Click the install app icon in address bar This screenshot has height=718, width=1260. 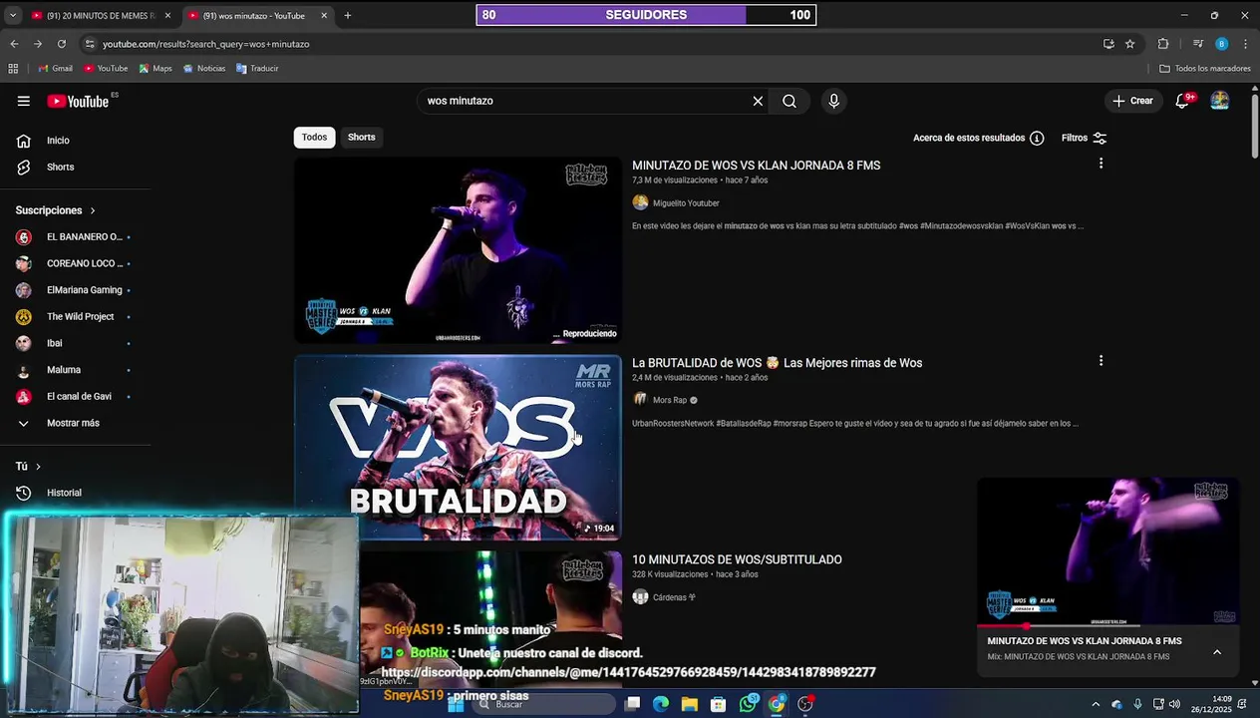1108,44
